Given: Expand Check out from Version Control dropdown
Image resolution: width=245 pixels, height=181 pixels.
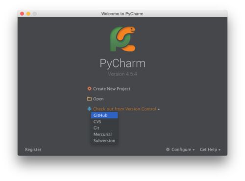Looking at the screenshot, I should pyautogui.click(x=124, y=109).
